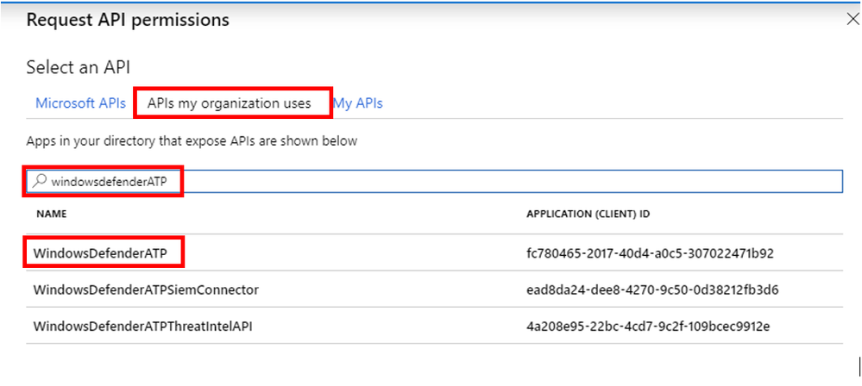Go to the My APIs tab
The height and width of the screenshot is (386, 862).
pyautogui.click(x=358, y=103)
